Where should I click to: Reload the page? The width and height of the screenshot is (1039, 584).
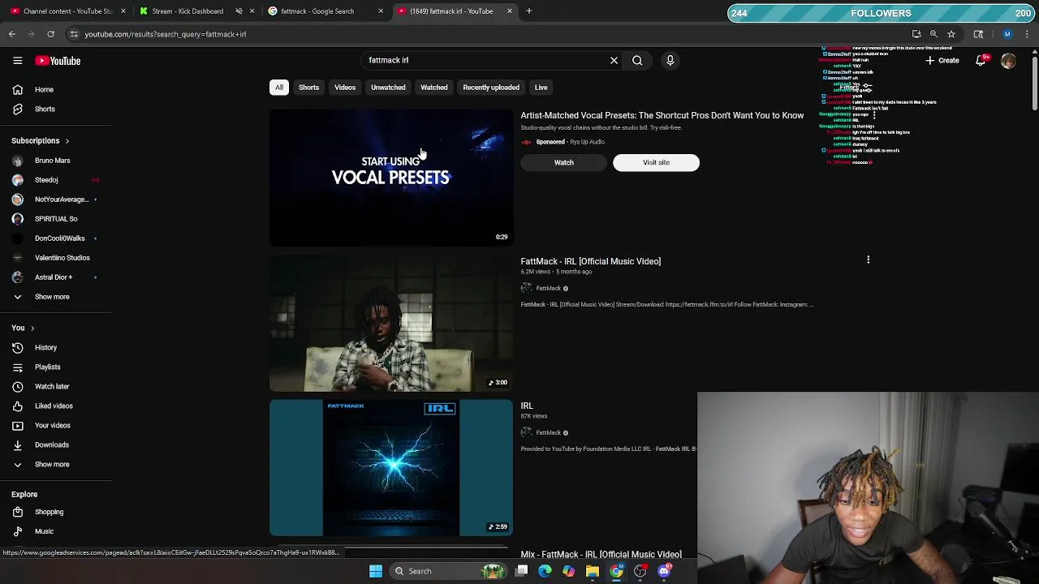pos(50,34)
